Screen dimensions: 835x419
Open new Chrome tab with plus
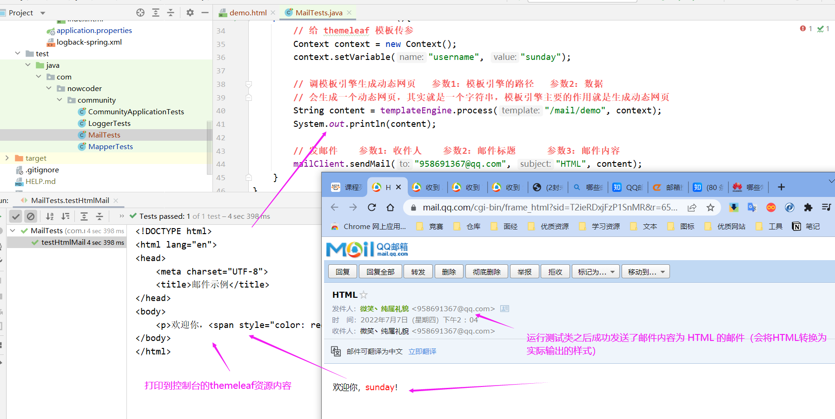tap(781, 187)
